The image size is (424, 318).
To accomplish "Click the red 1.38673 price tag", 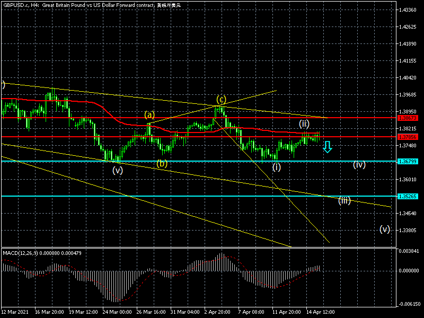I will (x=409, y=118).
